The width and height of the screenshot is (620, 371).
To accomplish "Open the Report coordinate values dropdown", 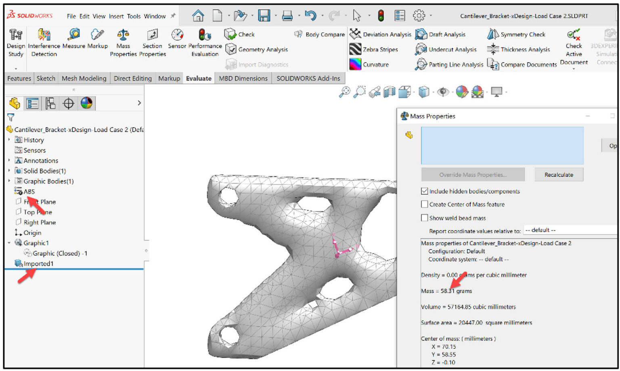I will point(569,230).
